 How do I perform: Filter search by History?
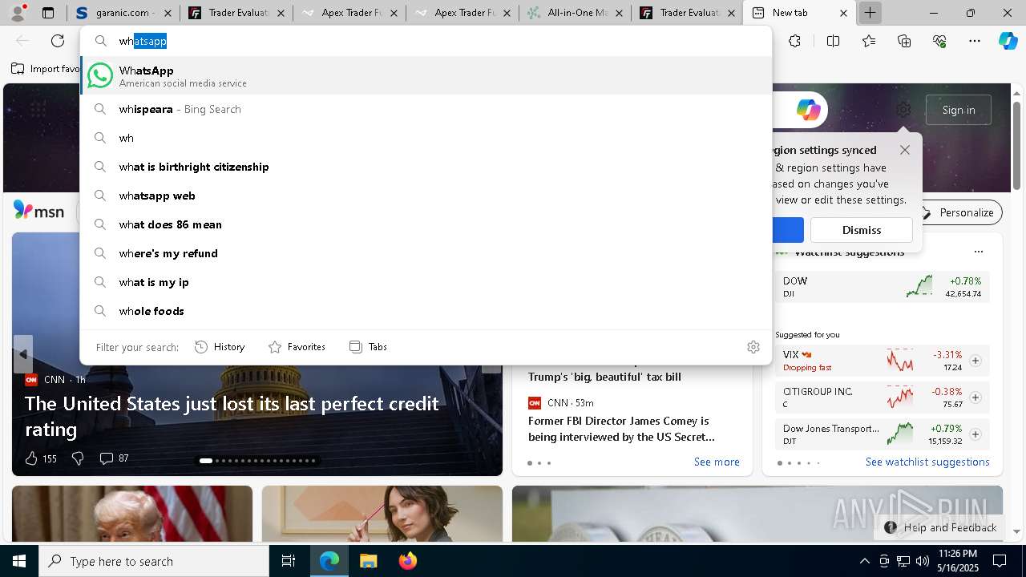pos(220,347)
